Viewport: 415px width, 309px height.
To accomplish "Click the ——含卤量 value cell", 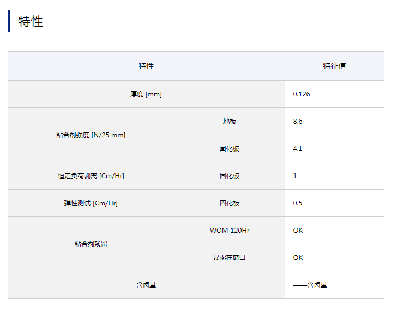I will (310, 285).
